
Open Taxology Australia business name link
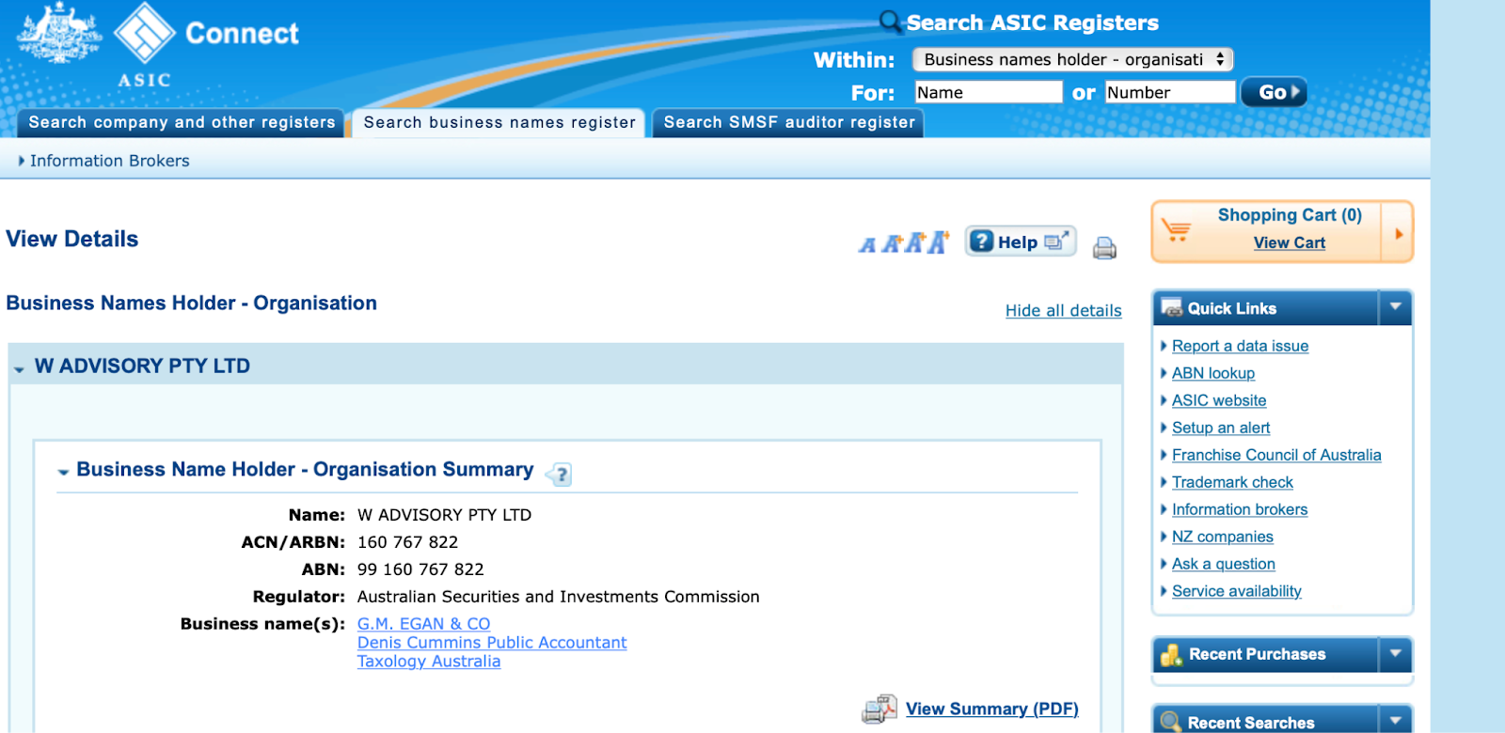(429, 662)
